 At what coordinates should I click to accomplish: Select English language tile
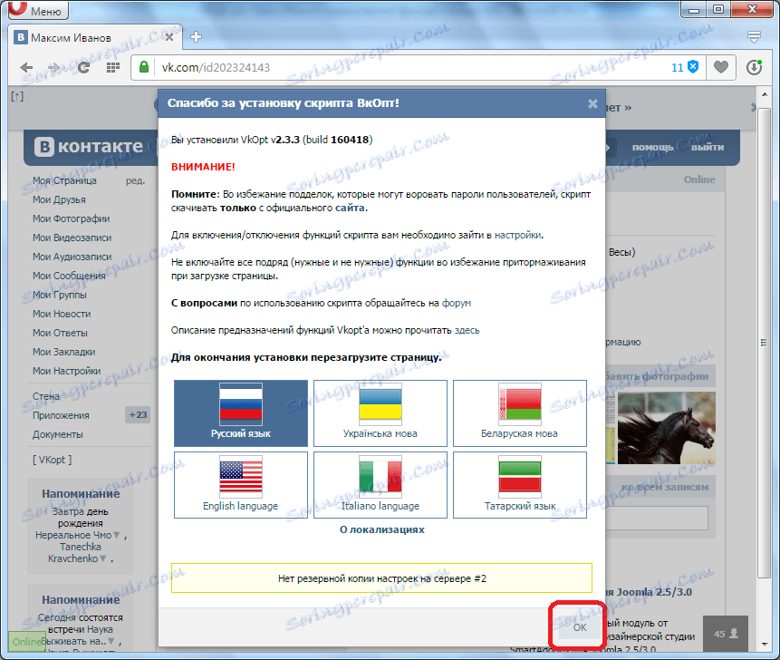click(x=241, y=485)
